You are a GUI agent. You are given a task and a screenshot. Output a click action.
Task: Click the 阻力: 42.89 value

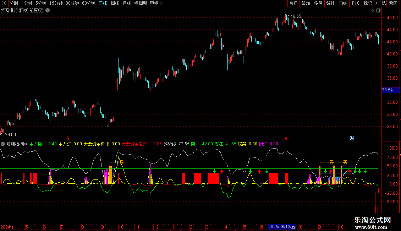pos(202,144)
